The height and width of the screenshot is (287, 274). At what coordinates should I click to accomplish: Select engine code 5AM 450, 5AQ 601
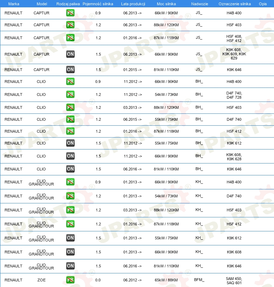(x=234, y=281)
